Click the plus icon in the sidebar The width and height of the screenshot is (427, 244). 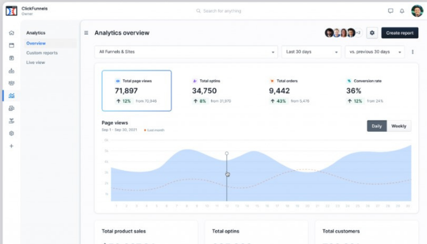pyautogui.click(x=12, y=146)
